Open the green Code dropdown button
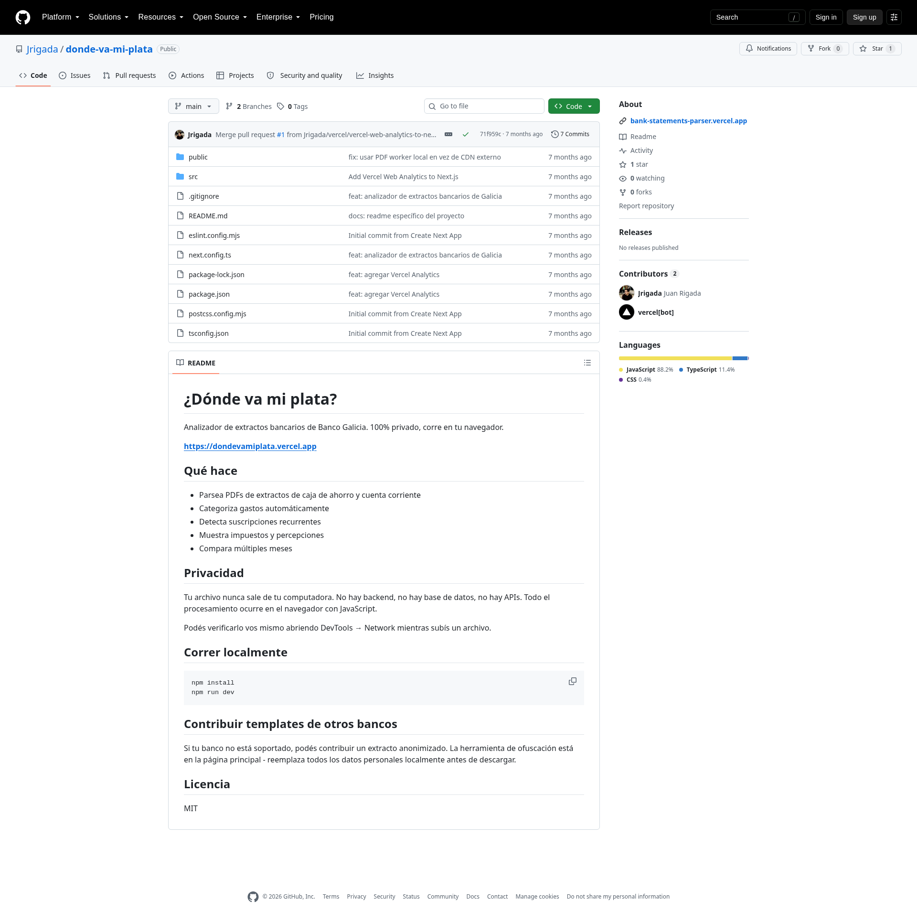Screen dimensions: 917x922 574,107
